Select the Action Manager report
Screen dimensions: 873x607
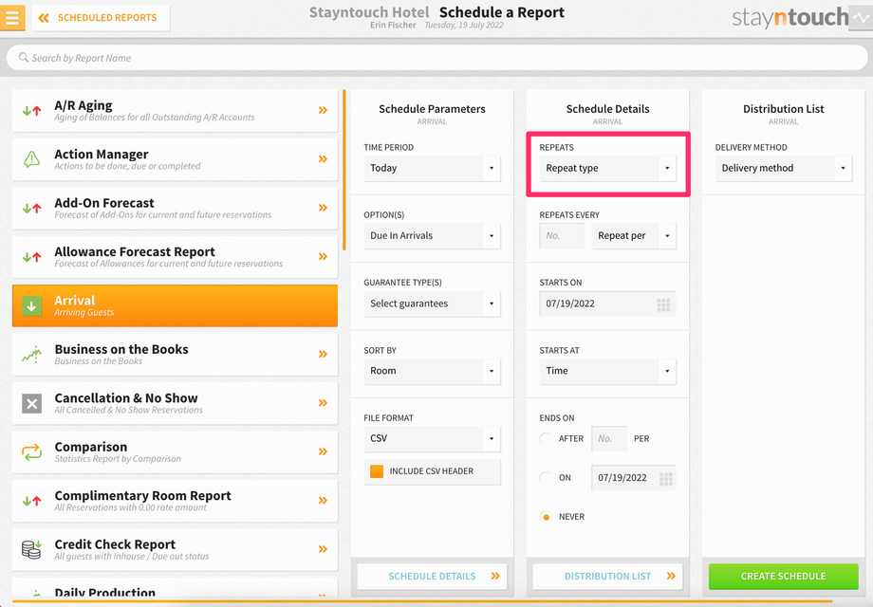175,159
